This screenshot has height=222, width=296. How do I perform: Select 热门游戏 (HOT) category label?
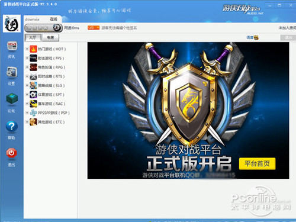point(52,49)
